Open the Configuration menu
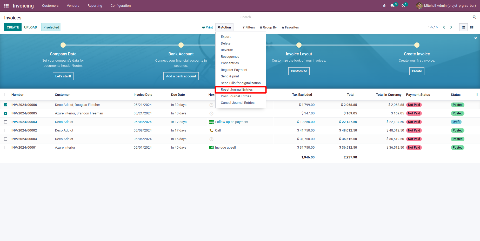This screenshot has height=241, width=480. 121,6
